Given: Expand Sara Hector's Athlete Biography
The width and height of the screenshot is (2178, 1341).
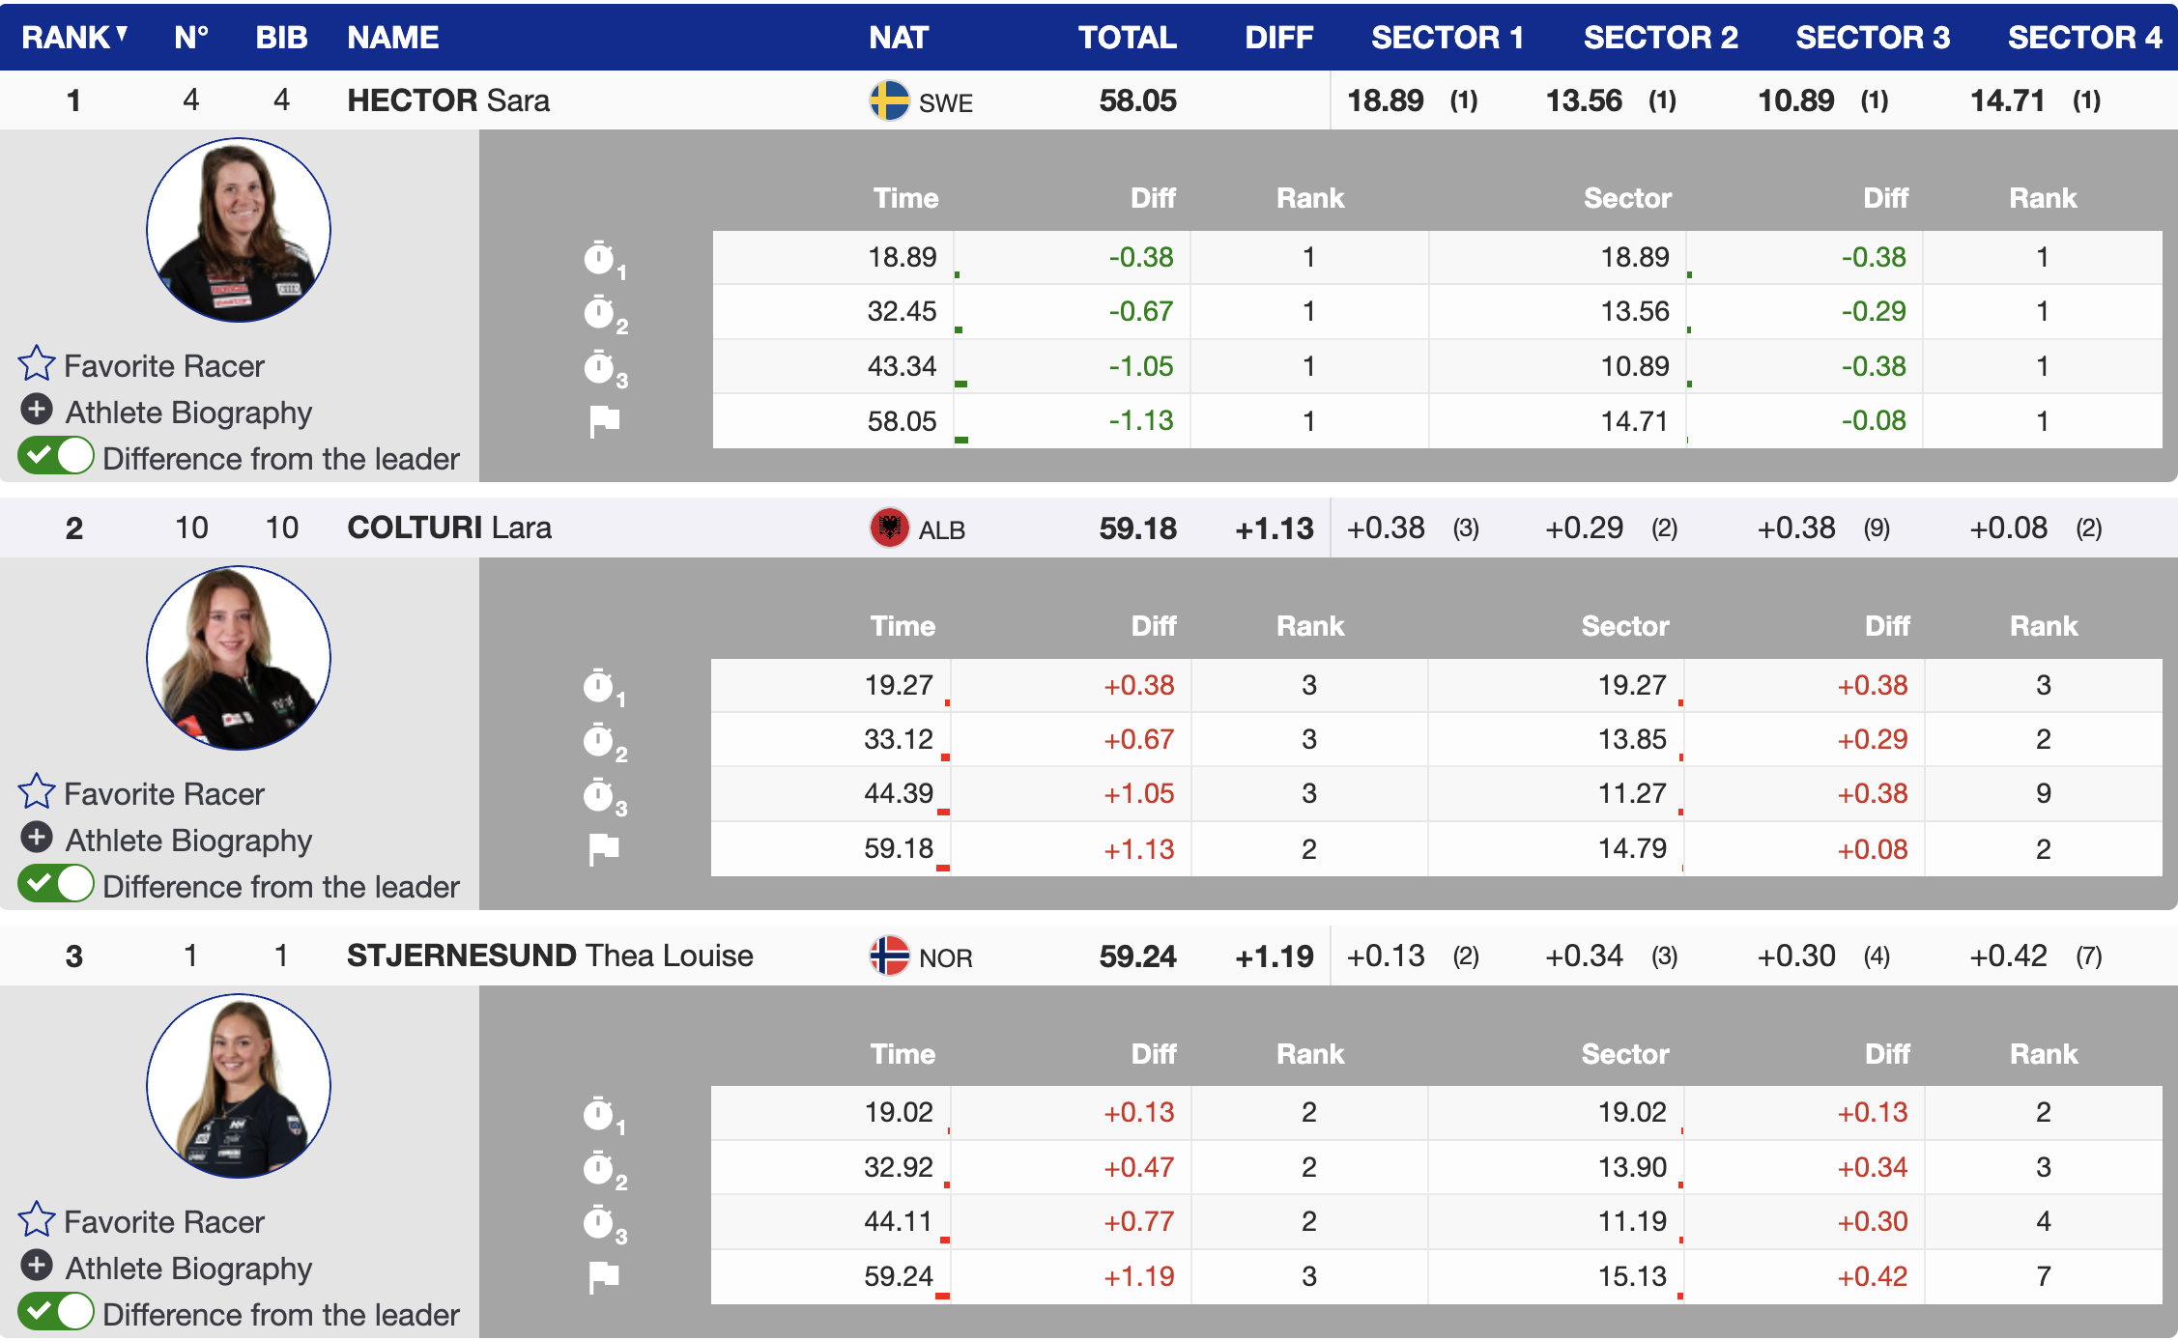Looking at the screenshot, I should 37,411.
